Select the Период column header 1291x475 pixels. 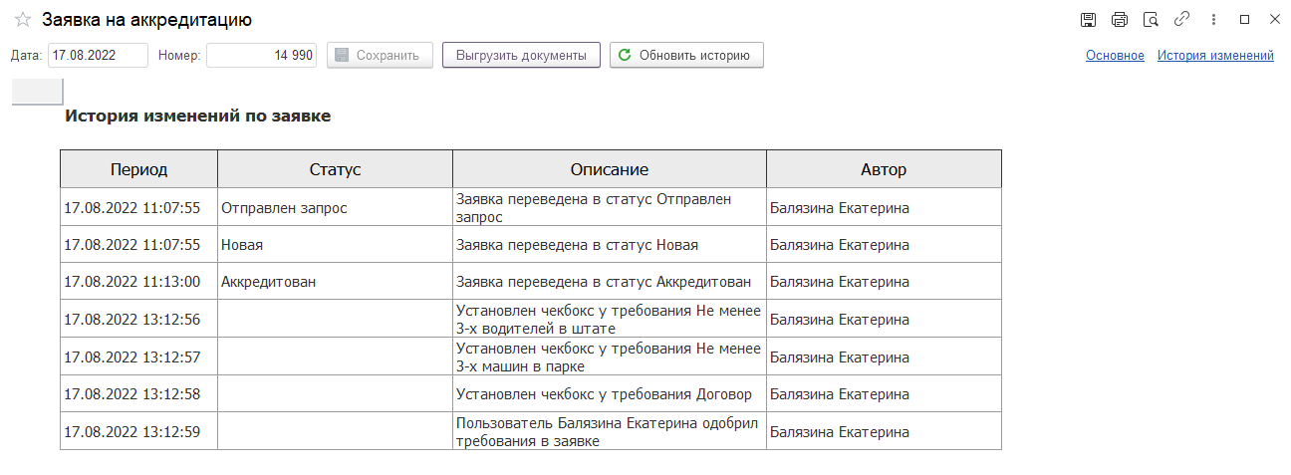tap(139, 169)
